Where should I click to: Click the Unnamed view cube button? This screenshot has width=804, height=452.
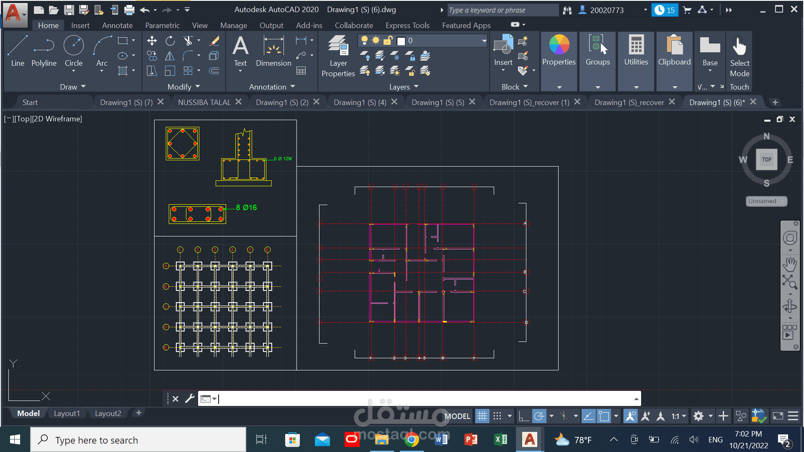click(x=766, y=201)
